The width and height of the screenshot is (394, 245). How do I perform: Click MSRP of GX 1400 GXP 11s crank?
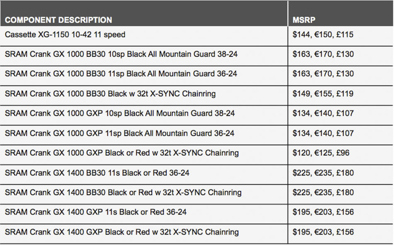coord(323,212)
